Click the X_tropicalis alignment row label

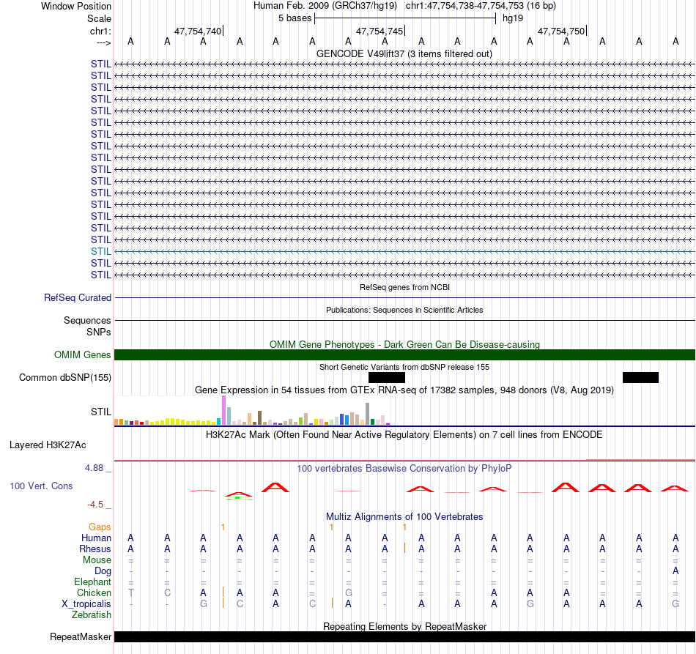point(86,604)
